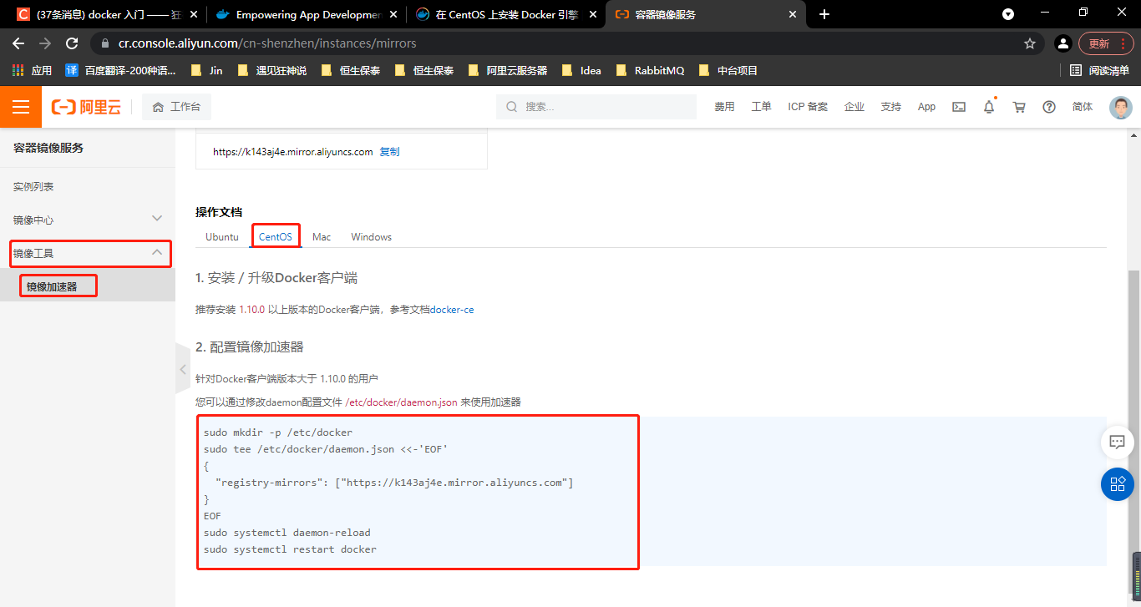Open the 阅读清单 reading list
Viewport: 1141px width, 607px height.
pyautogui.click(x=1099, y=71)
